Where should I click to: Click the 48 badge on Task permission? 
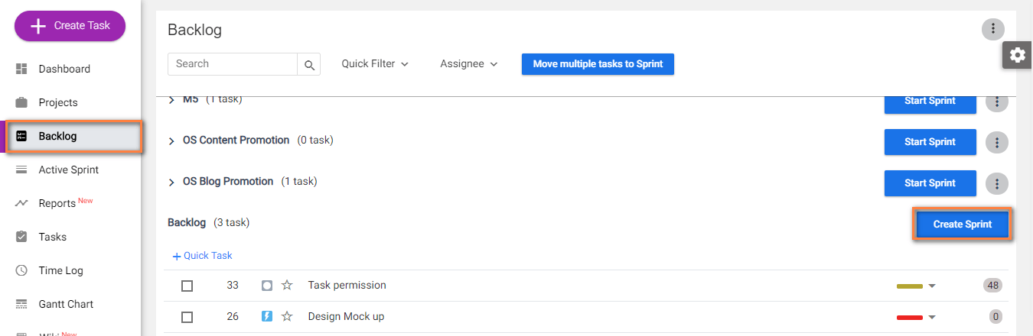pos(993,286)
